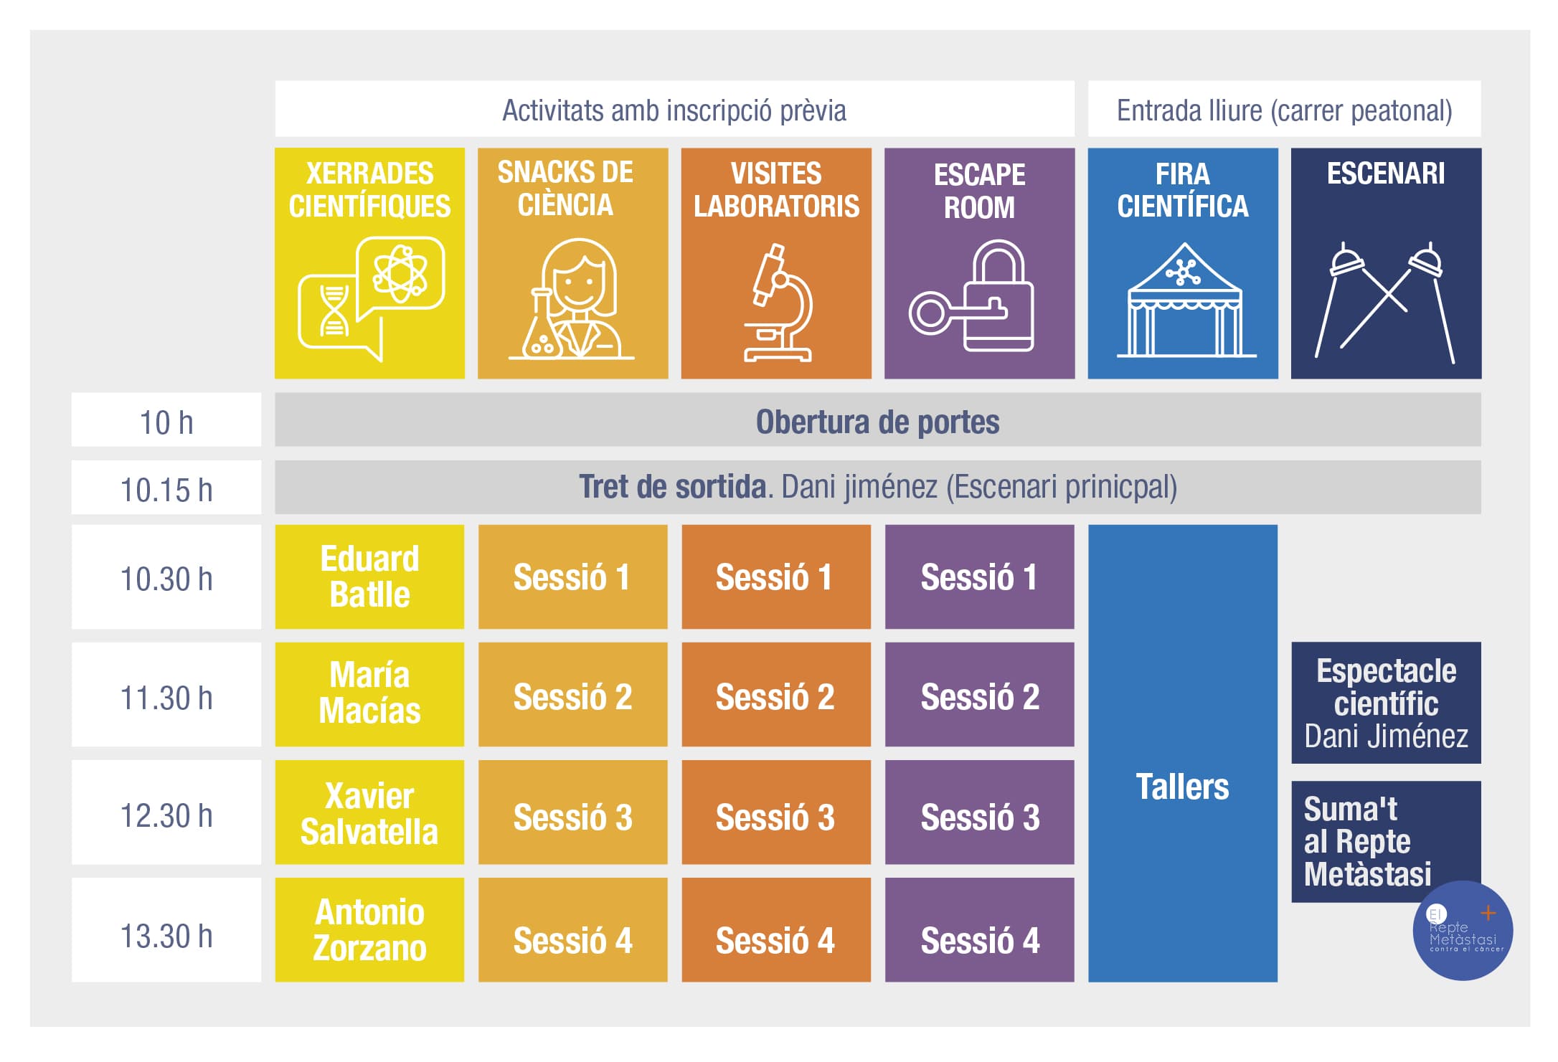
Task: Select the 12.30 h time slot
Action: (x=166, y=816)
